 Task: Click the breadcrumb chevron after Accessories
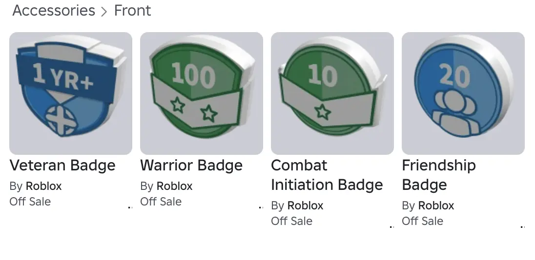tap(104, 12)
